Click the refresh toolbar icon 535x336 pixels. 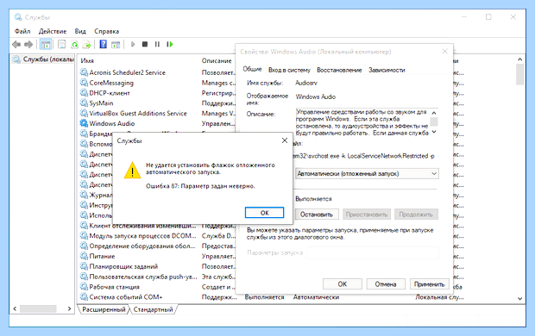pos(74,44)
